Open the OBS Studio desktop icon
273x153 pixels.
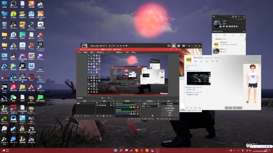coord(13,4)
